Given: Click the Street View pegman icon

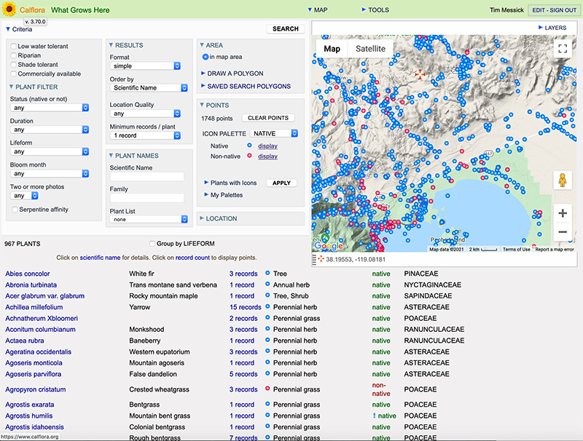Looking at the screenshot, I should point(562,180).
